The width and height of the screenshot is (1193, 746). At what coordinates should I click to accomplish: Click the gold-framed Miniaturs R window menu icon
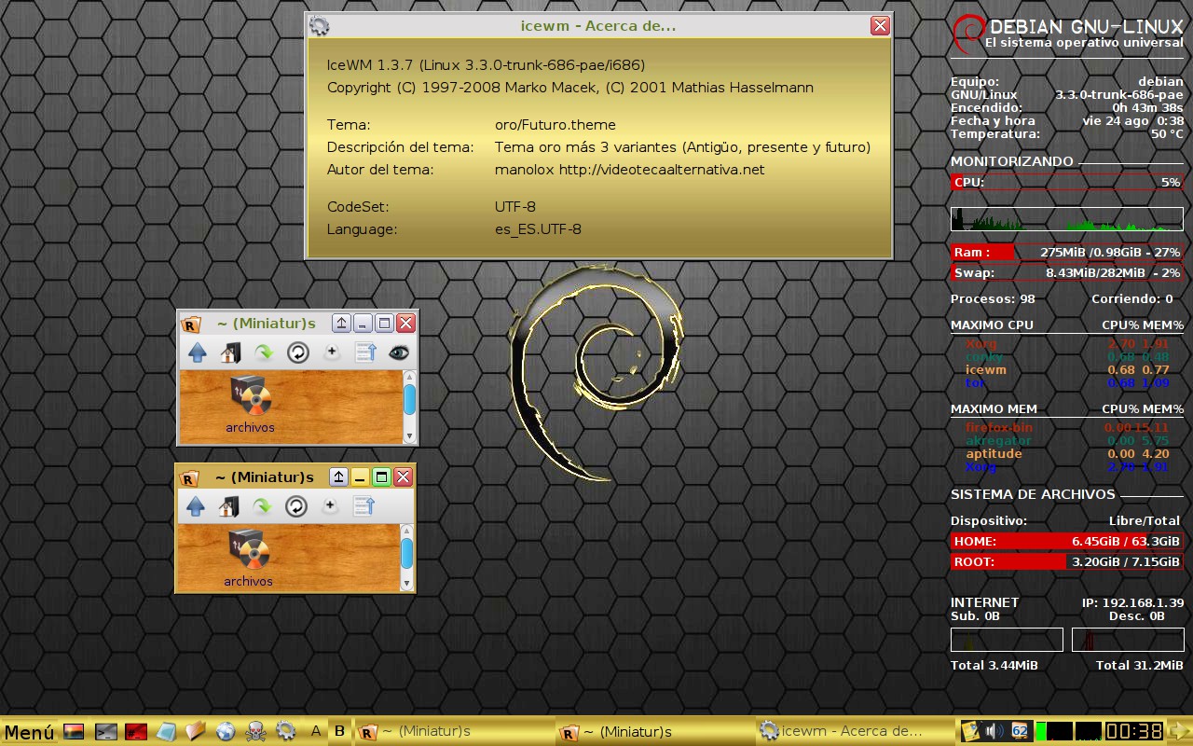click(x=189, y=477)
